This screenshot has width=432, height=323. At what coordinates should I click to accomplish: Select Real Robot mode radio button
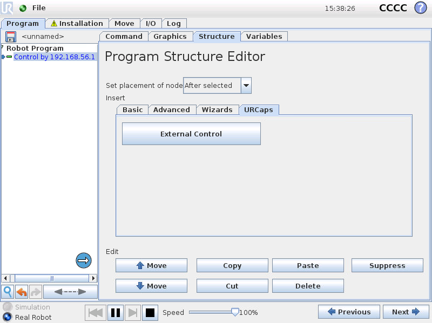[x=8, y=317]
